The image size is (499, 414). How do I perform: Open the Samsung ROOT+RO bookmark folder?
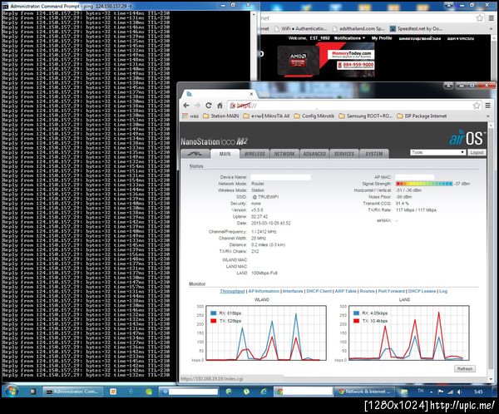coord(366,116)
